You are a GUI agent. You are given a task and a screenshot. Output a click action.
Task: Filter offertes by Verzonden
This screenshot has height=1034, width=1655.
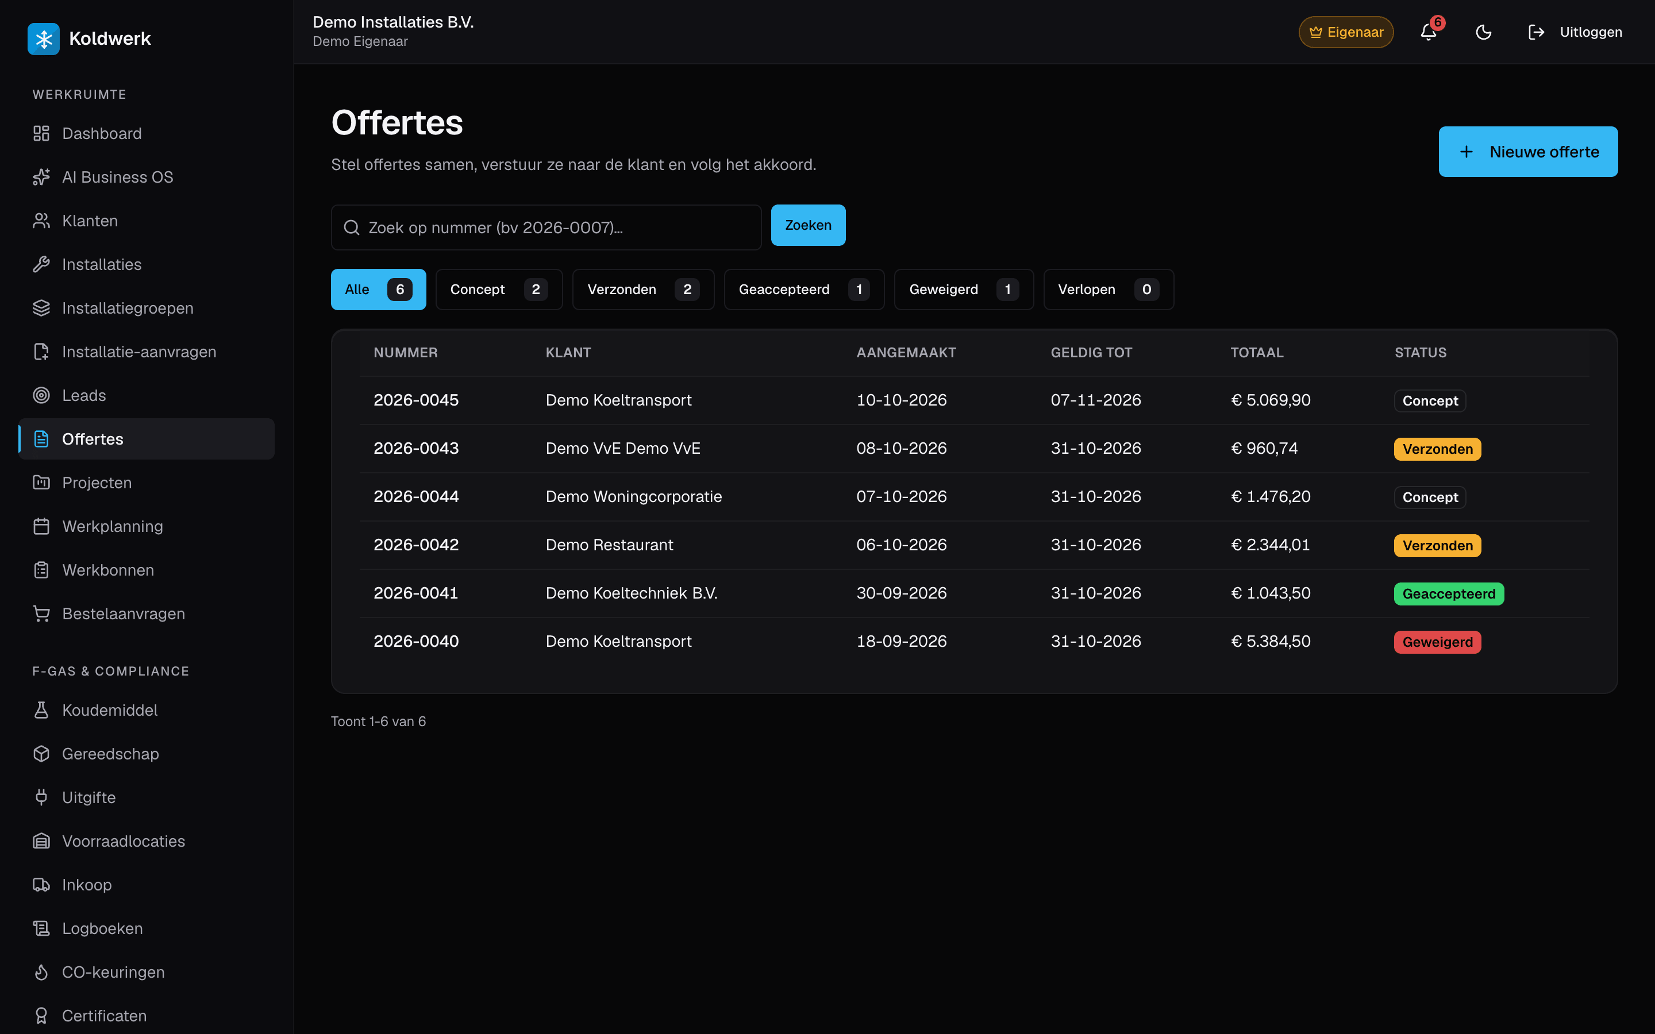coord(643,290)
